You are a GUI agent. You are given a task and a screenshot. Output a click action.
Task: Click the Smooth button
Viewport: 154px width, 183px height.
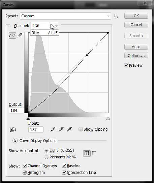136,36
